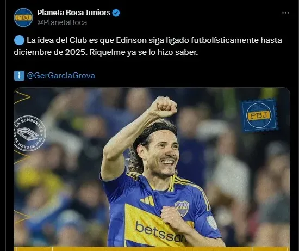Open the Planeta Boca Juniors display name
The height and width of the screenshot is (251, 299).
74,13
